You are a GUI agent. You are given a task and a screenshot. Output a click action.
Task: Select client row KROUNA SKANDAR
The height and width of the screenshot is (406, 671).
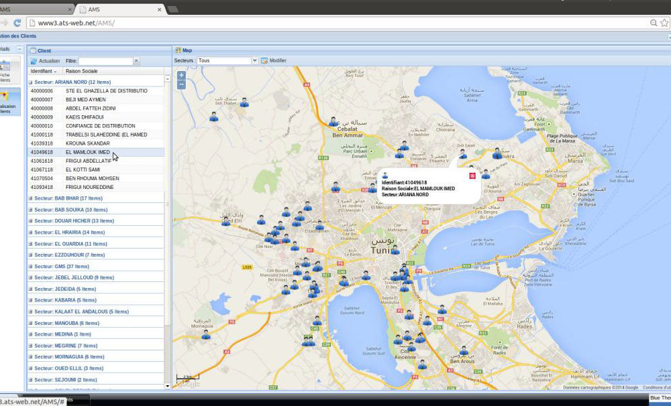[87, 143]
